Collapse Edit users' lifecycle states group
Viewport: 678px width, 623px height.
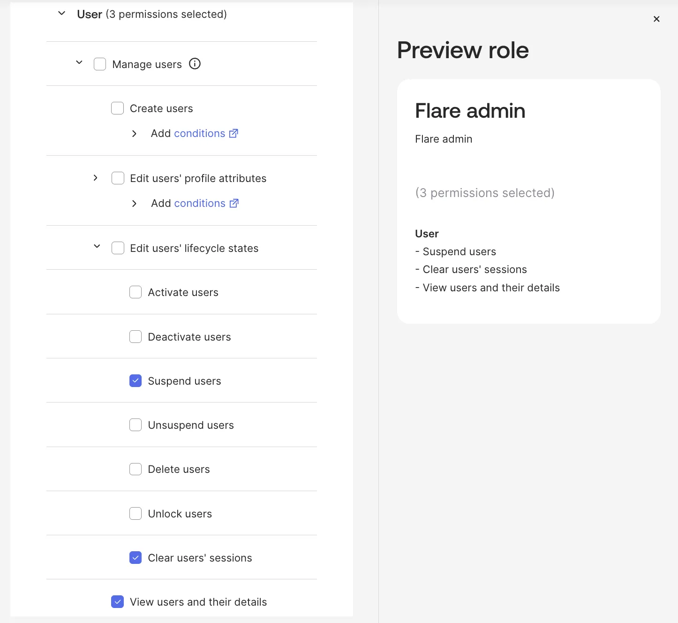tap(97, 246)
